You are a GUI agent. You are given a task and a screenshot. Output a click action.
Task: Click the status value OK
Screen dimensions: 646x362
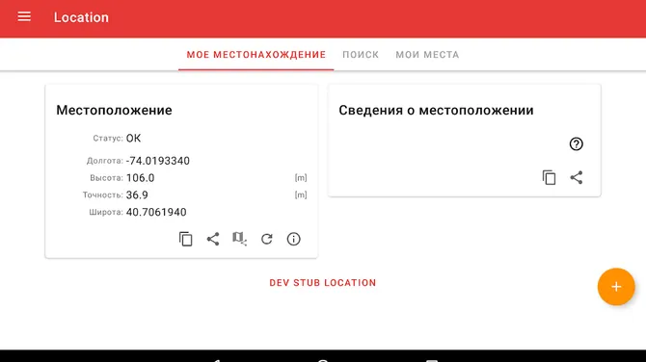[x=133, y=139]
